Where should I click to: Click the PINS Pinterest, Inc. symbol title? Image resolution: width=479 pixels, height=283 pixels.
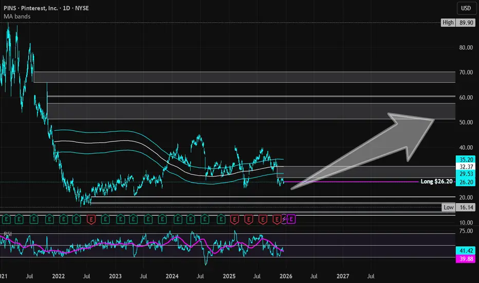point(46,8)
